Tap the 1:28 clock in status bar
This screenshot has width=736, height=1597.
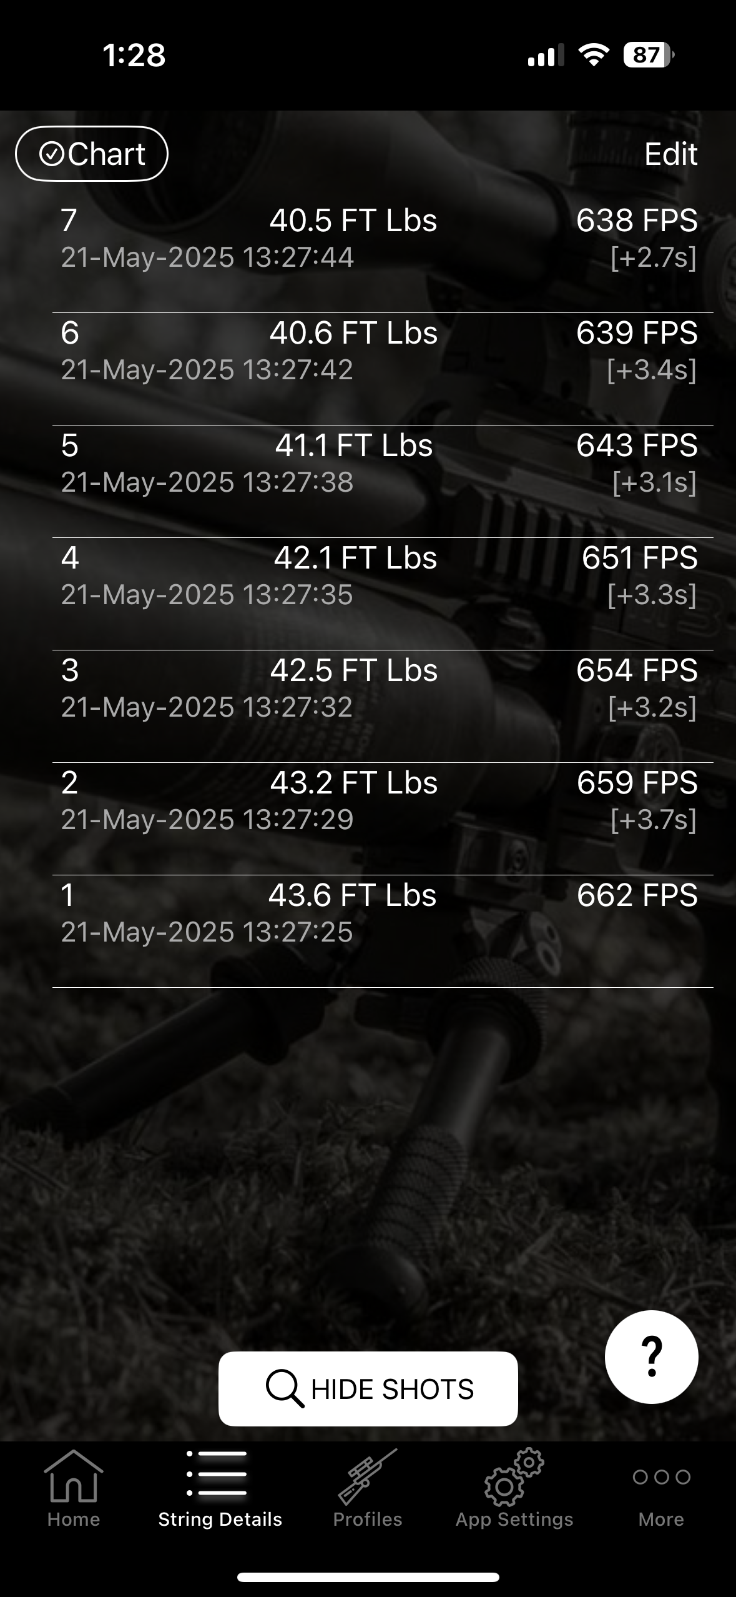(134, 55)
